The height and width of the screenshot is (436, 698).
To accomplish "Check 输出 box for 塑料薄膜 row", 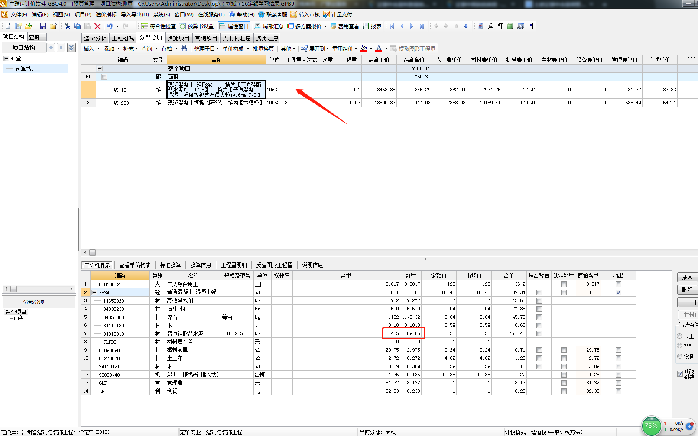I will [x=618, y=350].
